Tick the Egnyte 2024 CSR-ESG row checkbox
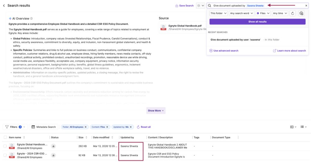Screen dimensions: 311x162 [5, 155]
